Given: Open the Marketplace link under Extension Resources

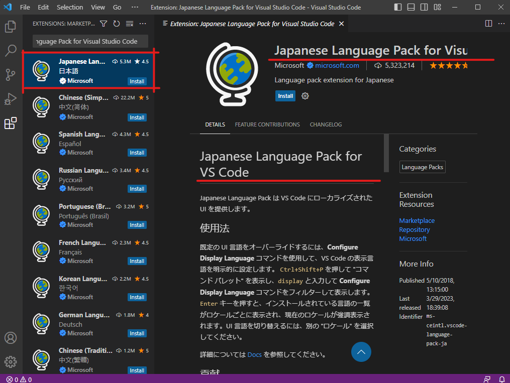Looking at the screenshot, I should [x=417, y=220].
